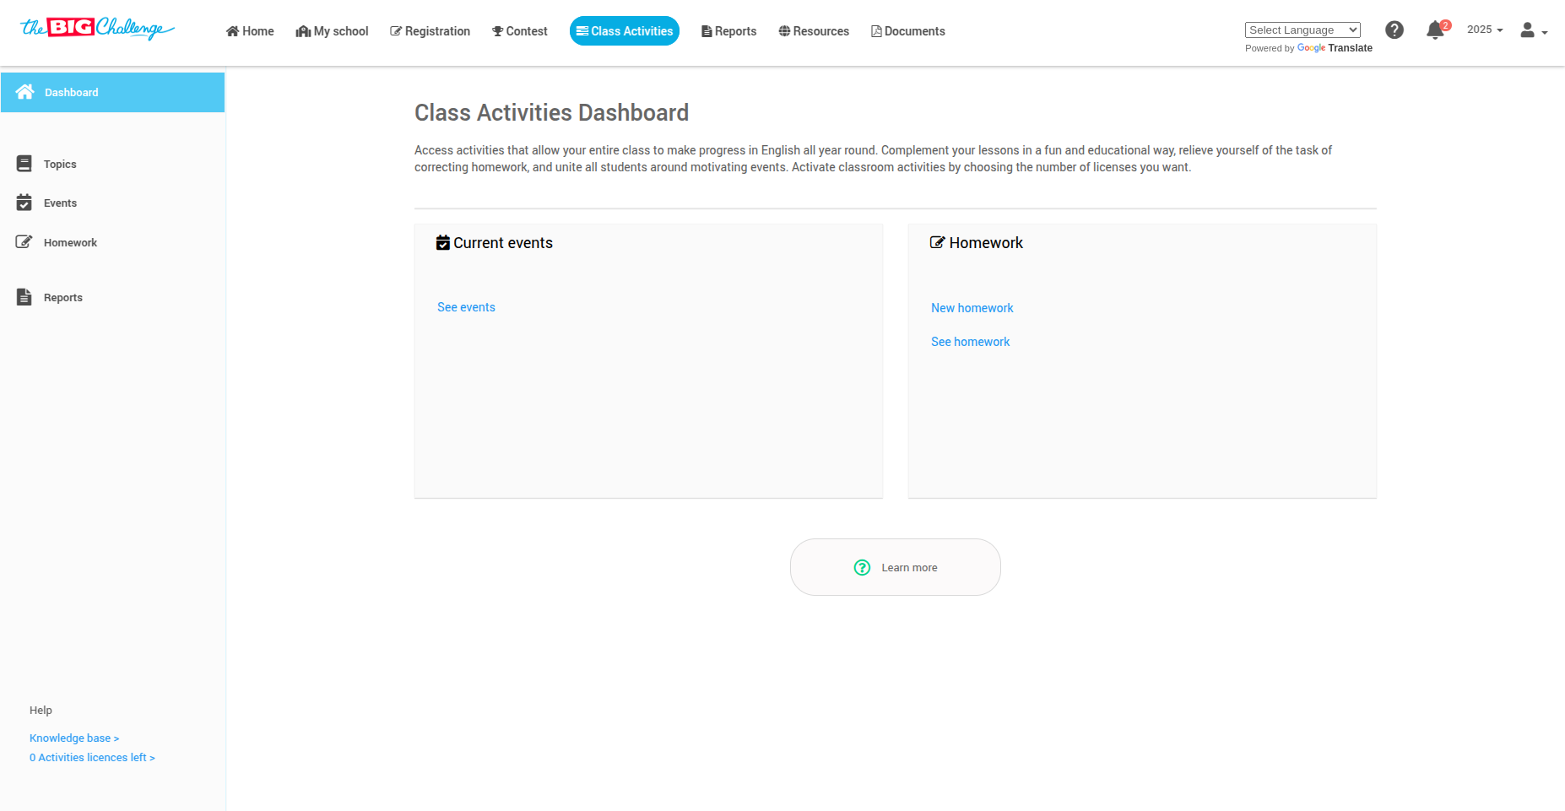Click the Google Translate link

tap(1335, 48)
